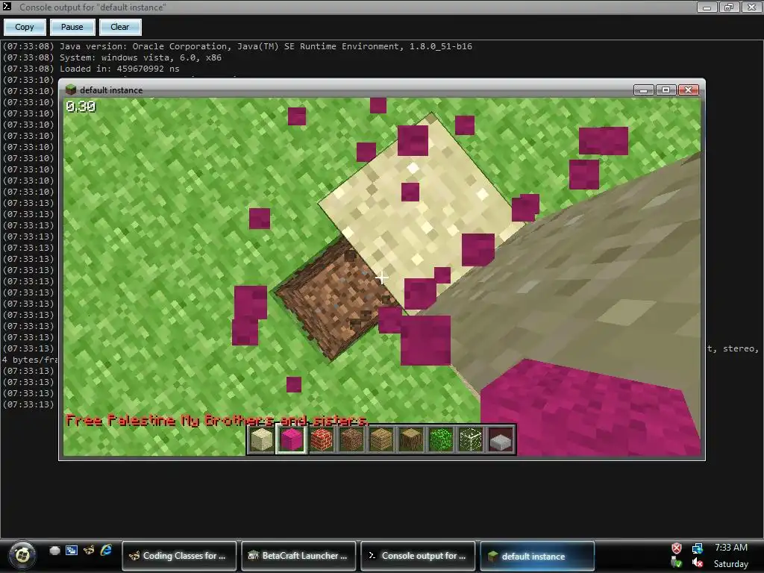This screenshot has width=764, height=573.
Task: Select the stone slab hotbar slot
Action: pyautogui.click(x=501, y=439)
